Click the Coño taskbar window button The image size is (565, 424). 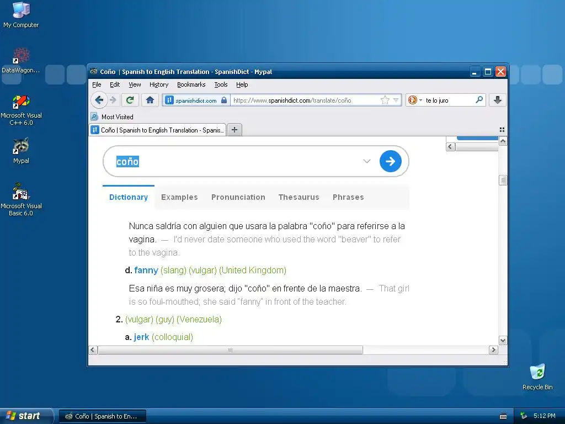[x=102, y=416]
